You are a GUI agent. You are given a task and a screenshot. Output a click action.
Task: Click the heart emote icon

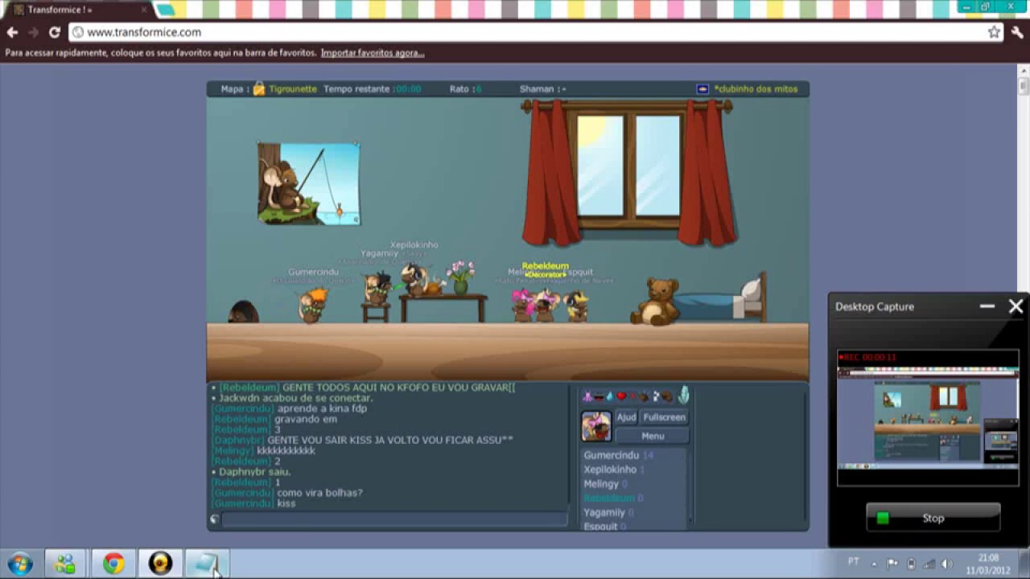click(x=621, y=396)
